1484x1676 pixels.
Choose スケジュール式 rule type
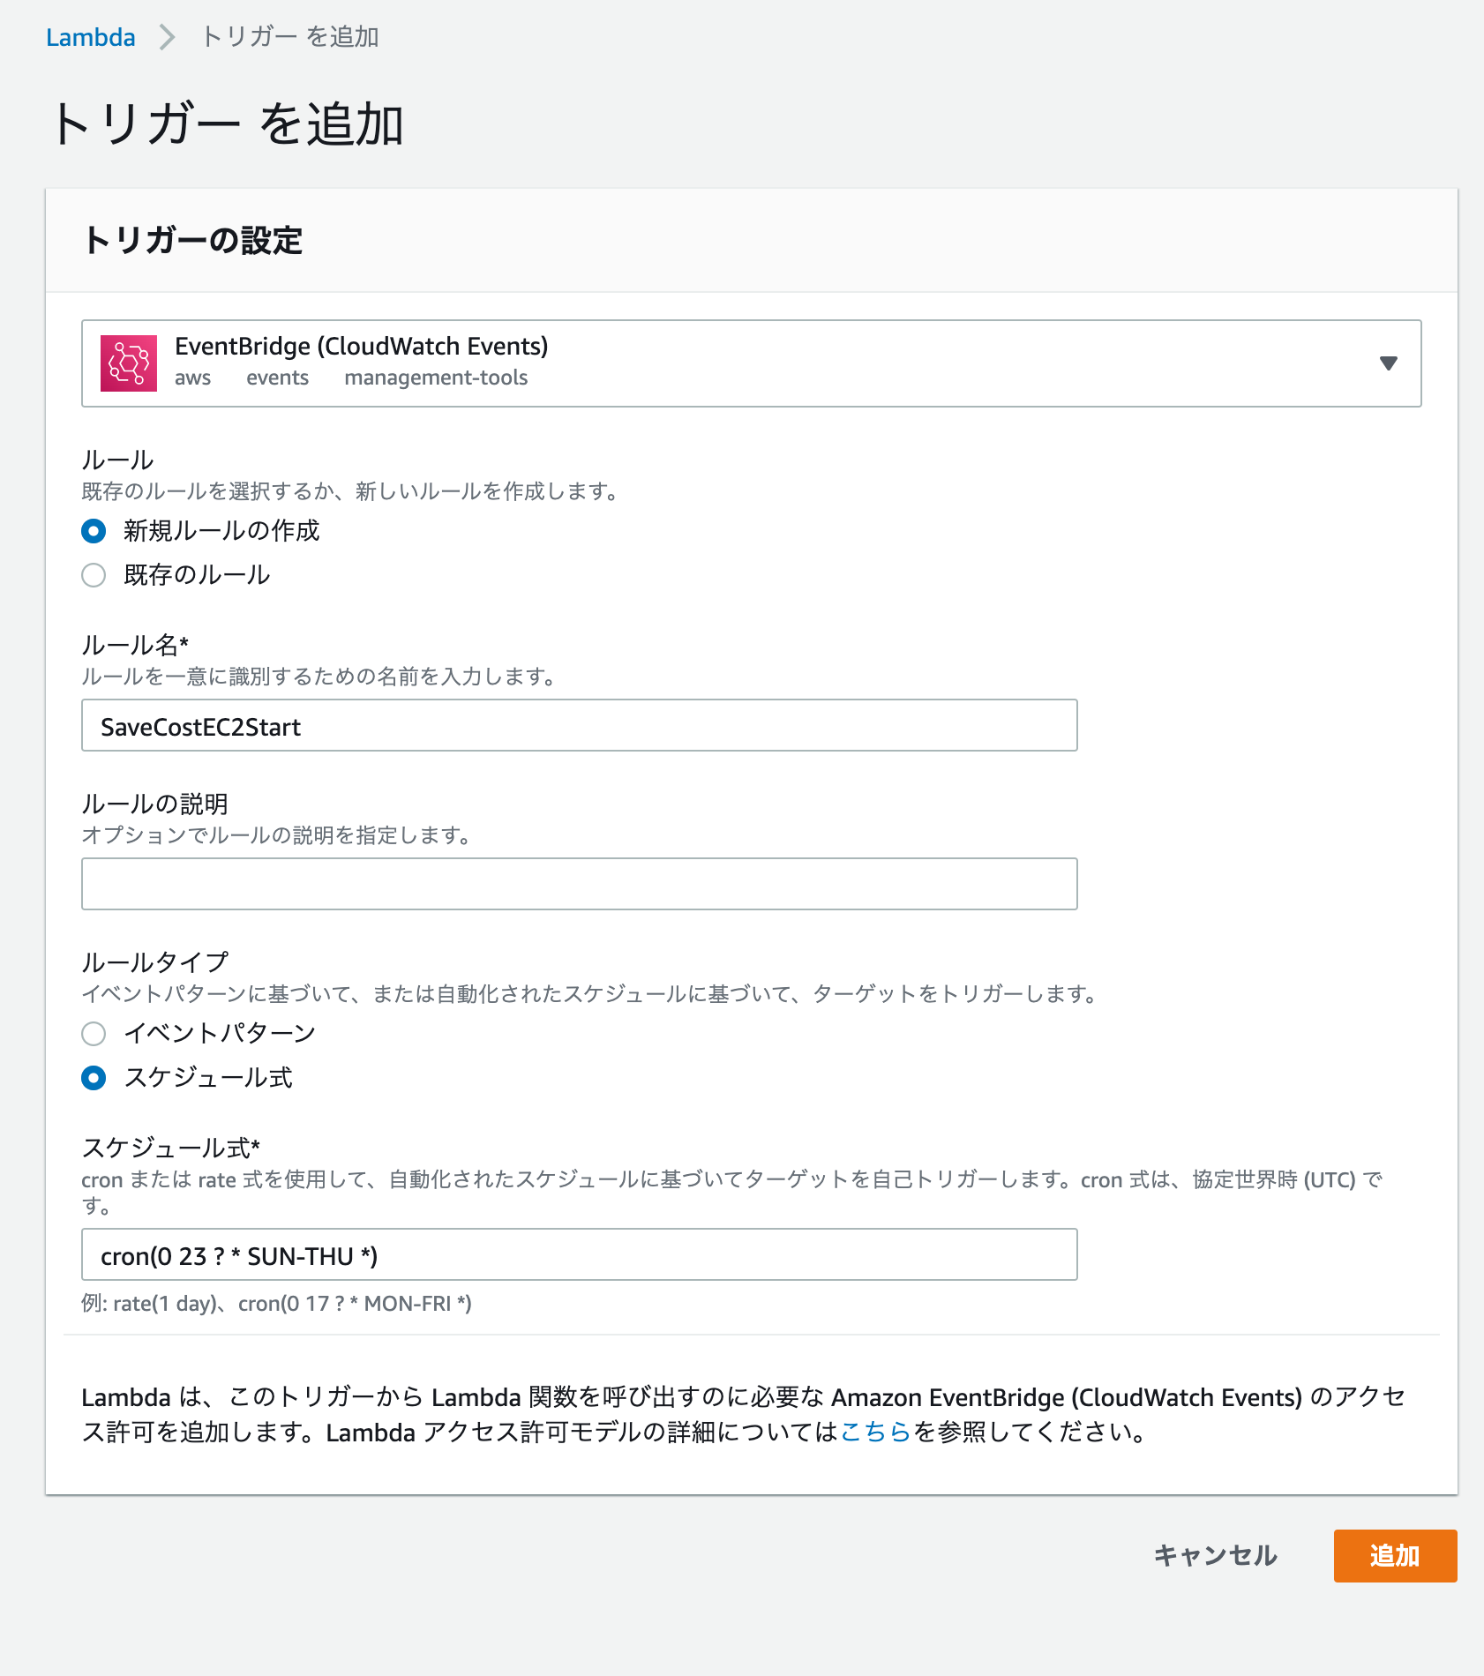coord(94,1078)
